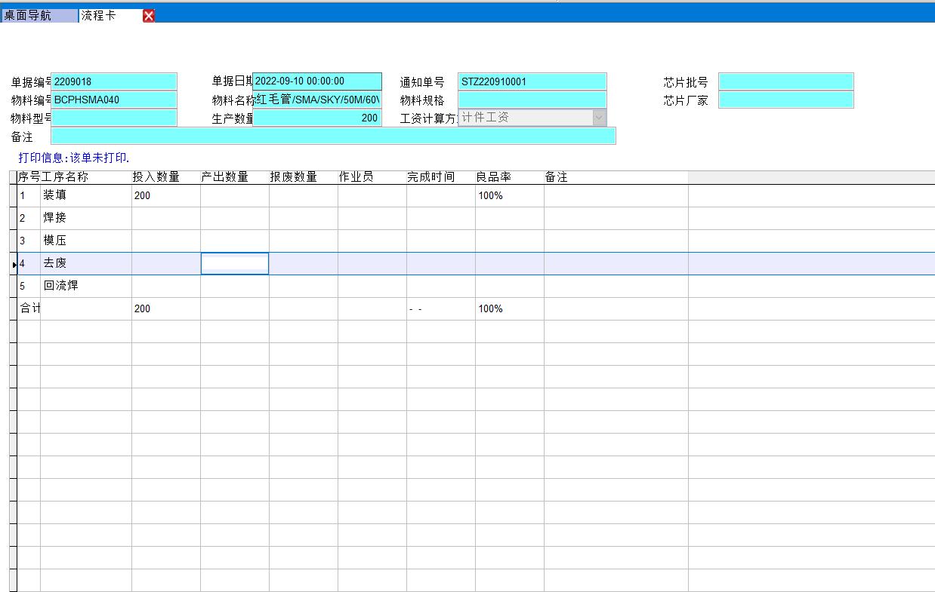The height and width of the screenshot is (592, 935).
Task: Click the 单据编号 field showing 2209018
Action: pyautogui.click(x=114, y=81)
